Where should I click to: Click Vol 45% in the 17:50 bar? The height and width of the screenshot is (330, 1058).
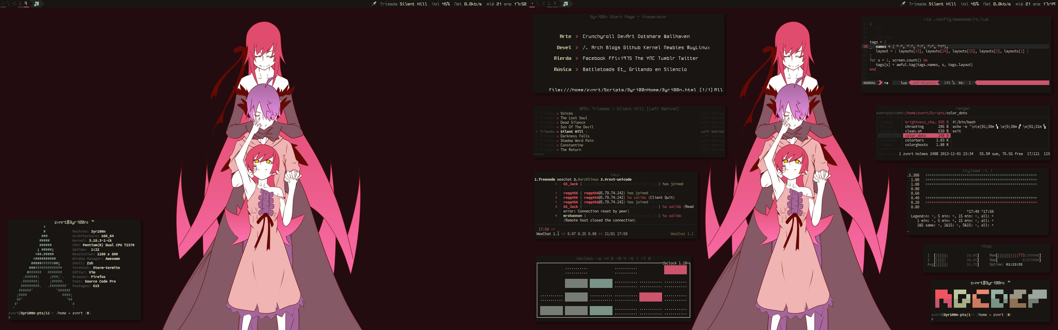[441, 4]
